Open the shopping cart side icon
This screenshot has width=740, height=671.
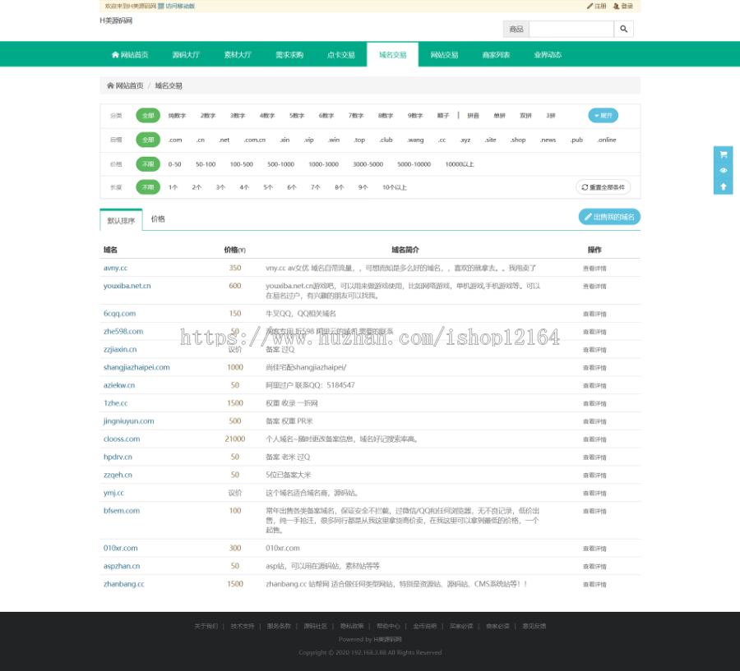pyautogui.click(x=723, y=154)
